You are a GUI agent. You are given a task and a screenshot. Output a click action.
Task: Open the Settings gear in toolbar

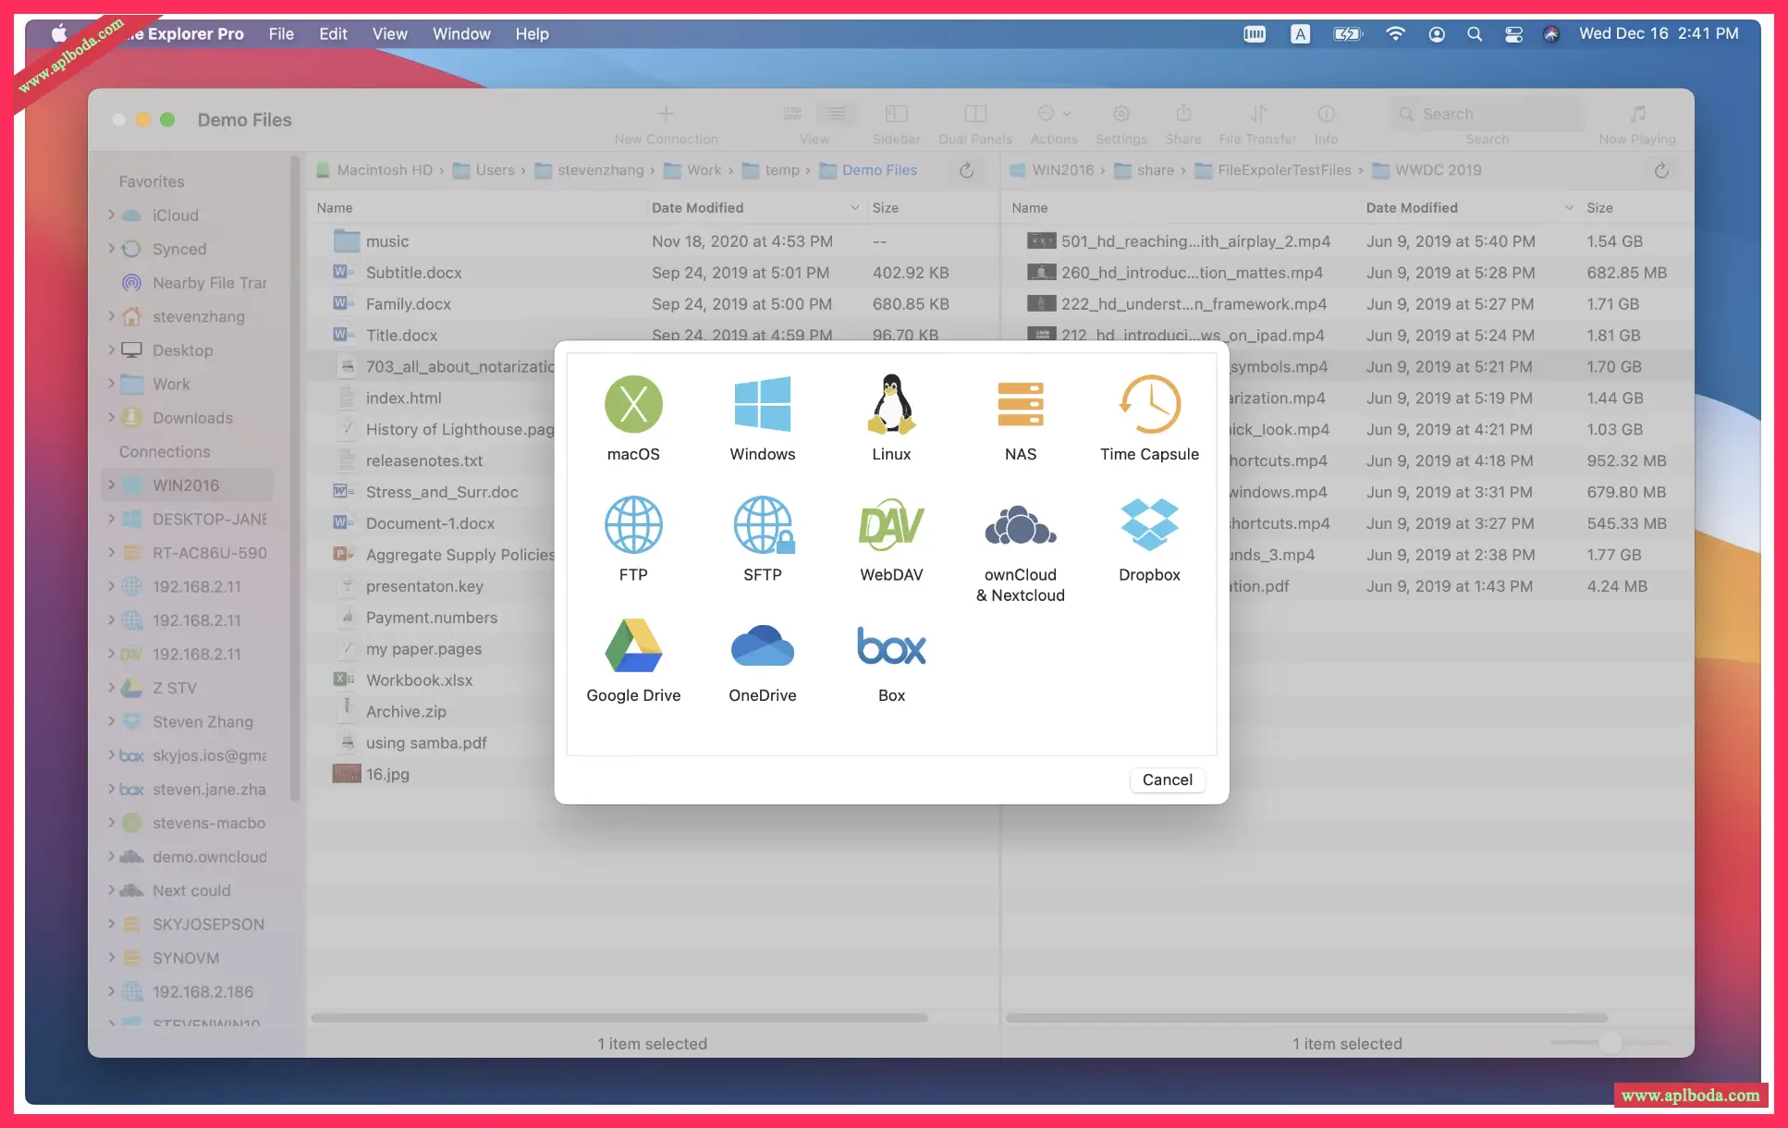pyautogui.click(x=1121, y=114)
